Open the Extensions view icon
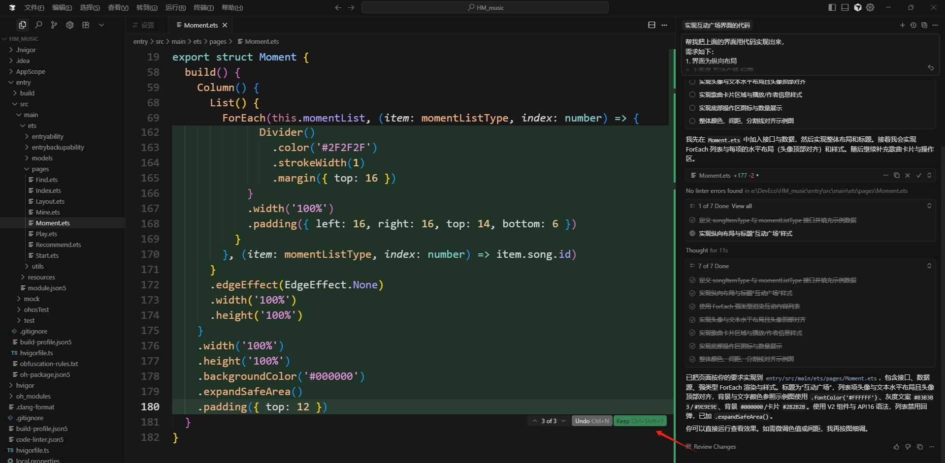Screen dimensions: 945x463 86,25
